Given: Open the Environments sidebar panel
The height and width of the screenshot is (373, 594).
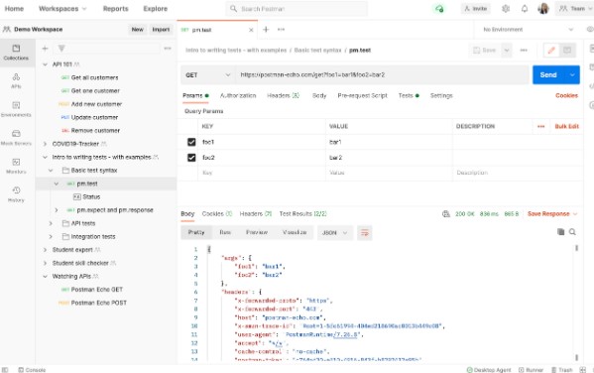Looking at the screenshot, I should click(16, 109).
